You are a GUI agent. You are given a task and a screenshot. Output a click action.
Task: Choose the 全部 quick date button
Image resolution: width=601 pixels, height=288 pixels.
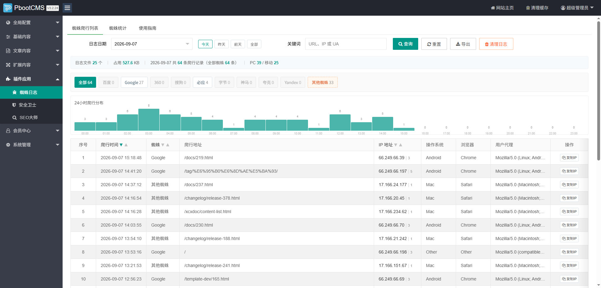pyautogui.click(x=254, y=44)
